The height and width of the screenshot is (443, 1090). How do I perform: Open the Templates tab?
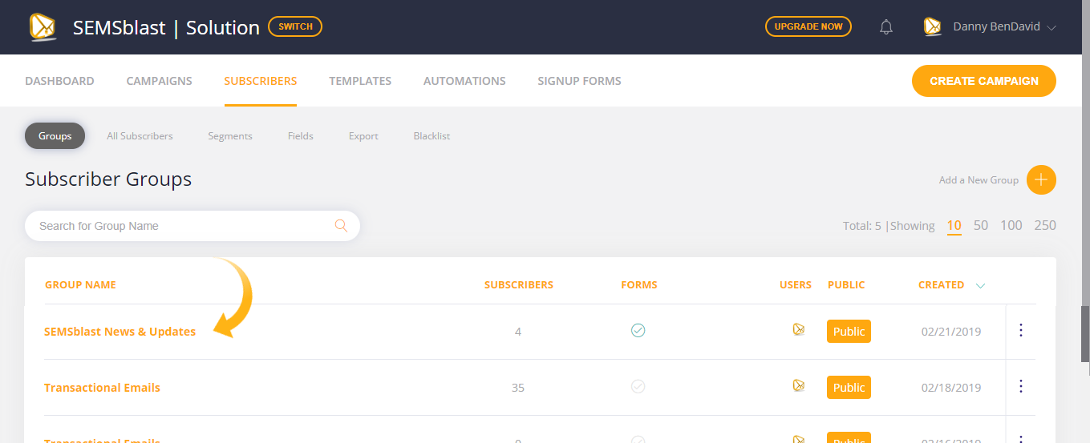pos(360,81)
